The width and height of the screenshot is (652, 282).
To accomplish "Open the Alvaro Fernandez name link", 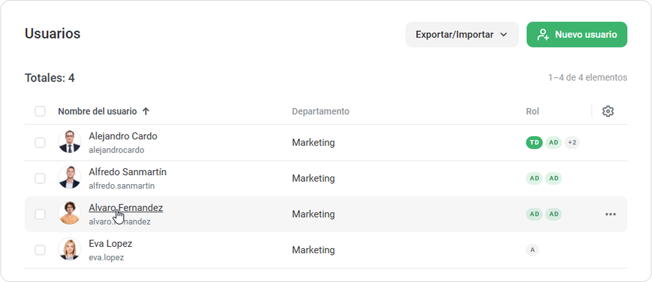I will point(126,208).
